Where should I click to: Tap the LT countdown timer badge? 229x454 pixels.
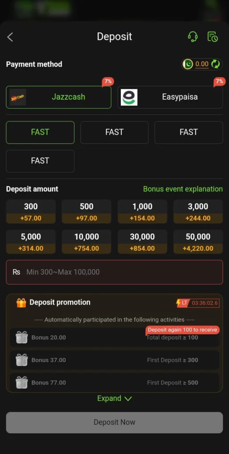pos(198,303)
